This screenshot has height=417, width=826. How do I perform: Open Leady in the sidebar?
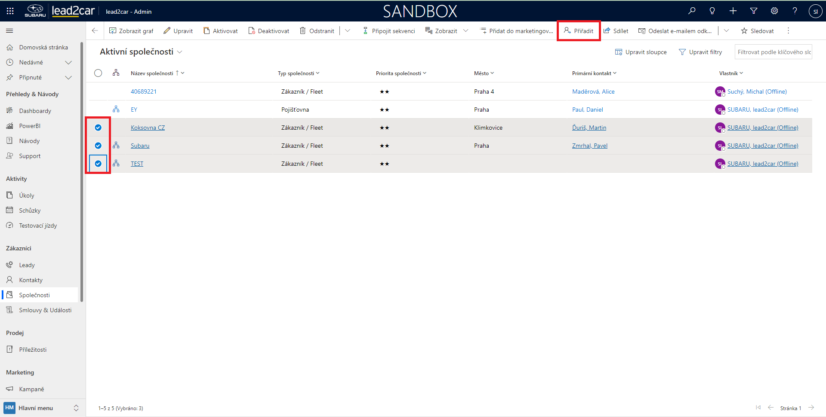[27, 265]
